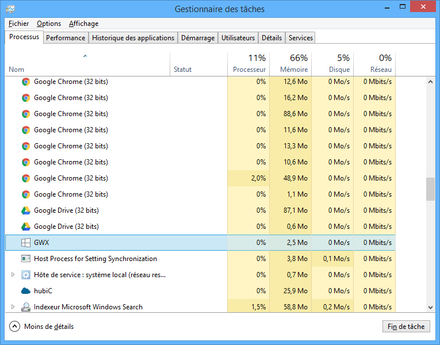Collapse view with Moins de détails arrow
The image size is (440, 345).
[x=15, y=327]
